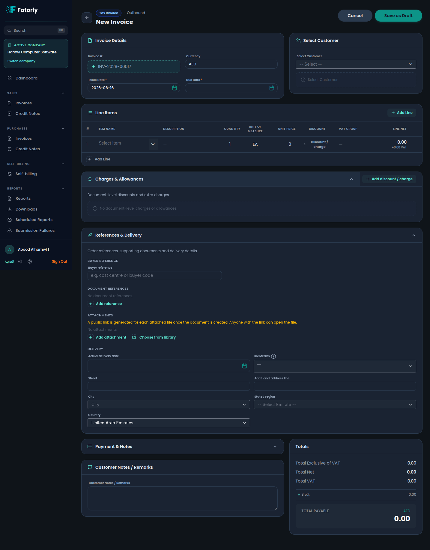Click the Cancel button
Screen dimensions: 430x550
click(355, 16)
